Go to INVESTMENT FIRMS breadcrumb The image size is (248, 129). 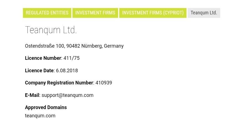pos(95,13)
